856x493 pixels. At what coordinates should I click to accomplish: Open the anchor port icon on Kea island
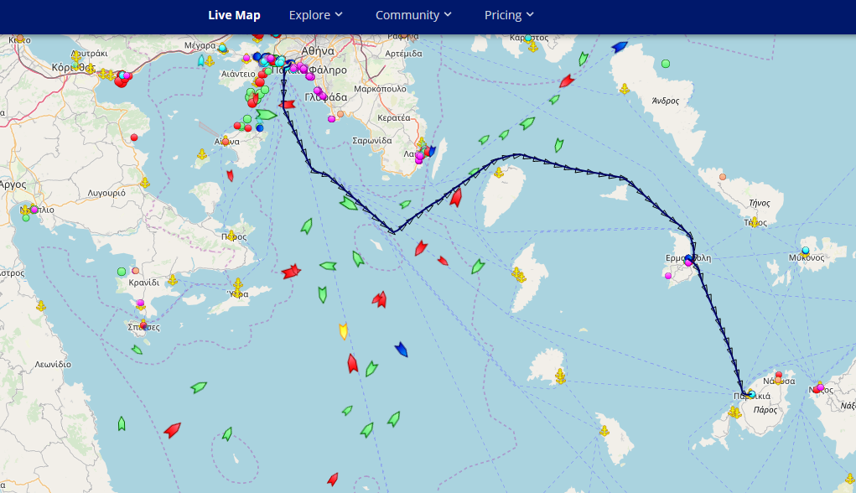498,173
